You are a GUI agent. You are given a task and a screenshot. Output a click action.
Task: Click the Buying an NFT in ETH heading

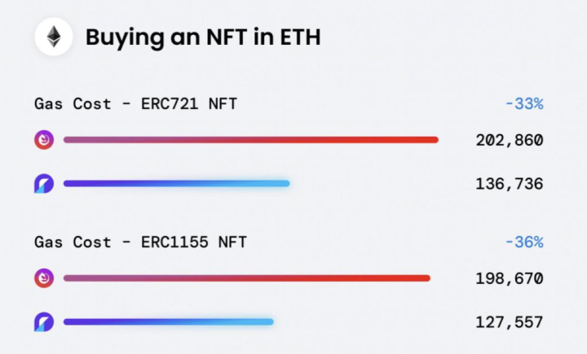coord(203,37)
